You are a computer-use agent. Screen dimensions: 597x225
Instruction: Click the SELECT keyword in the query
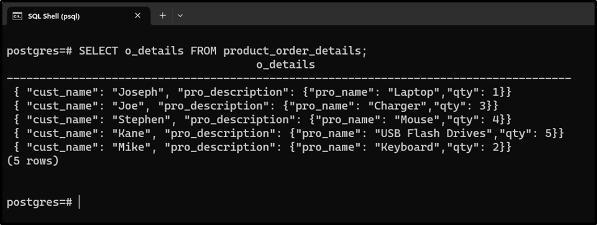(98, 51)
